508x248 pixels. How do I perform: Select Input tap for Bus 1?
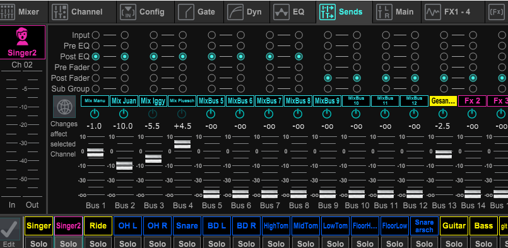point(95,35)
